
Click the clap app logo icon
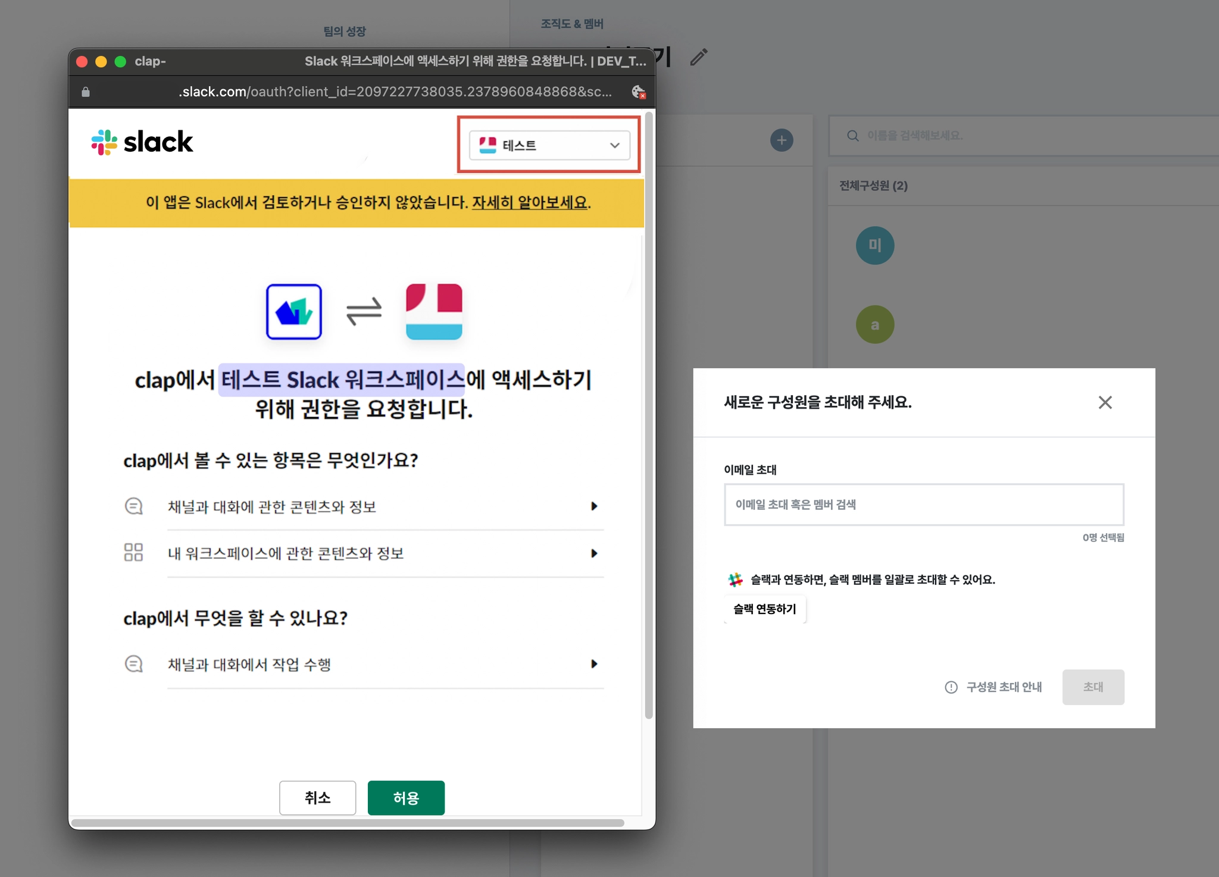[x=294, y=311]
